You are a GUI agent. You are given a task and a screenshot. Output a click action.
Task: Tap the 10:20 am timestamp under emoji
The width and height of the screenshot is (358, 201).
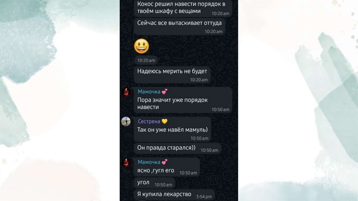pyautogui.click(x=146, y=60)
